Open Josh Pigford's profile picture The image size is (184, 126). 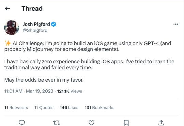(12, 28)
